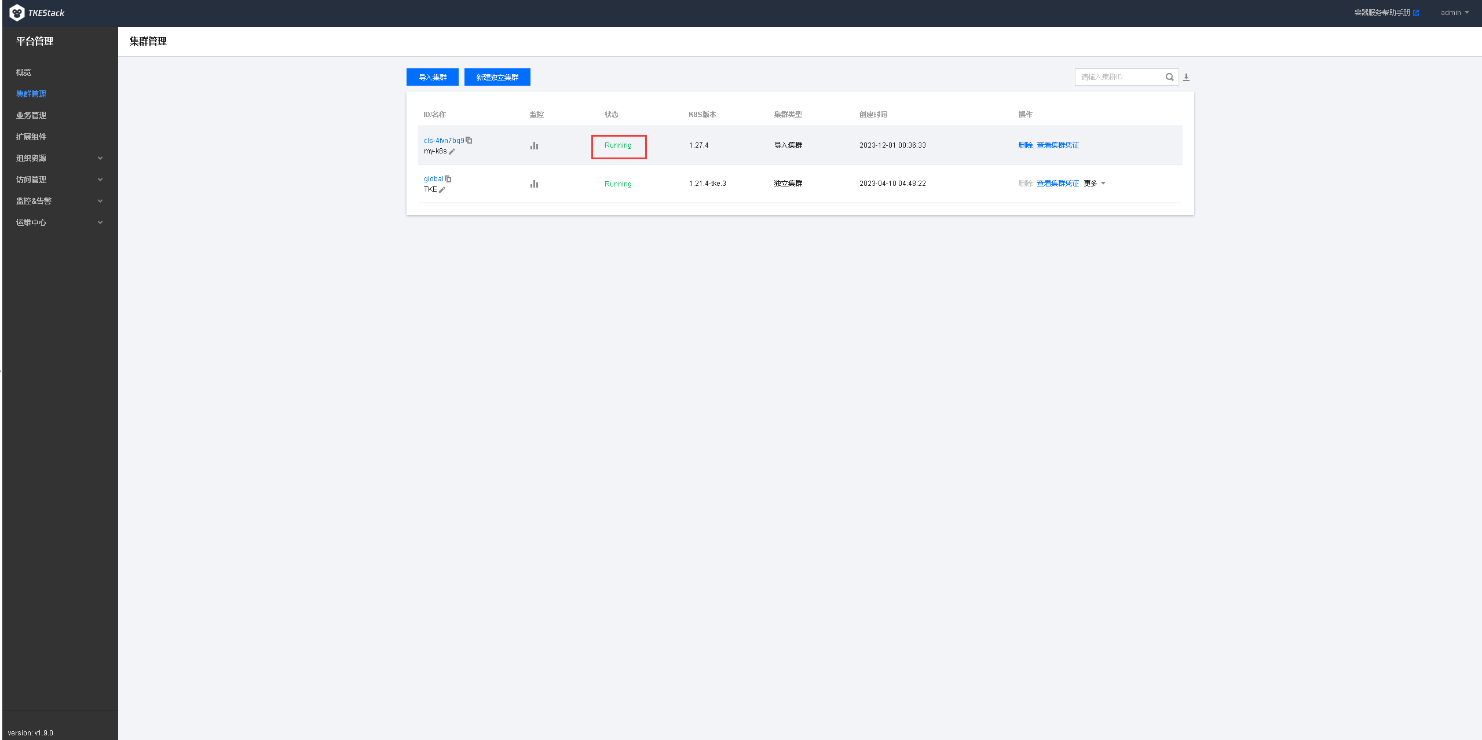Screen dimensions: 1482x740
Task: Open the external help manual icon
Action: click(1416, 13)
